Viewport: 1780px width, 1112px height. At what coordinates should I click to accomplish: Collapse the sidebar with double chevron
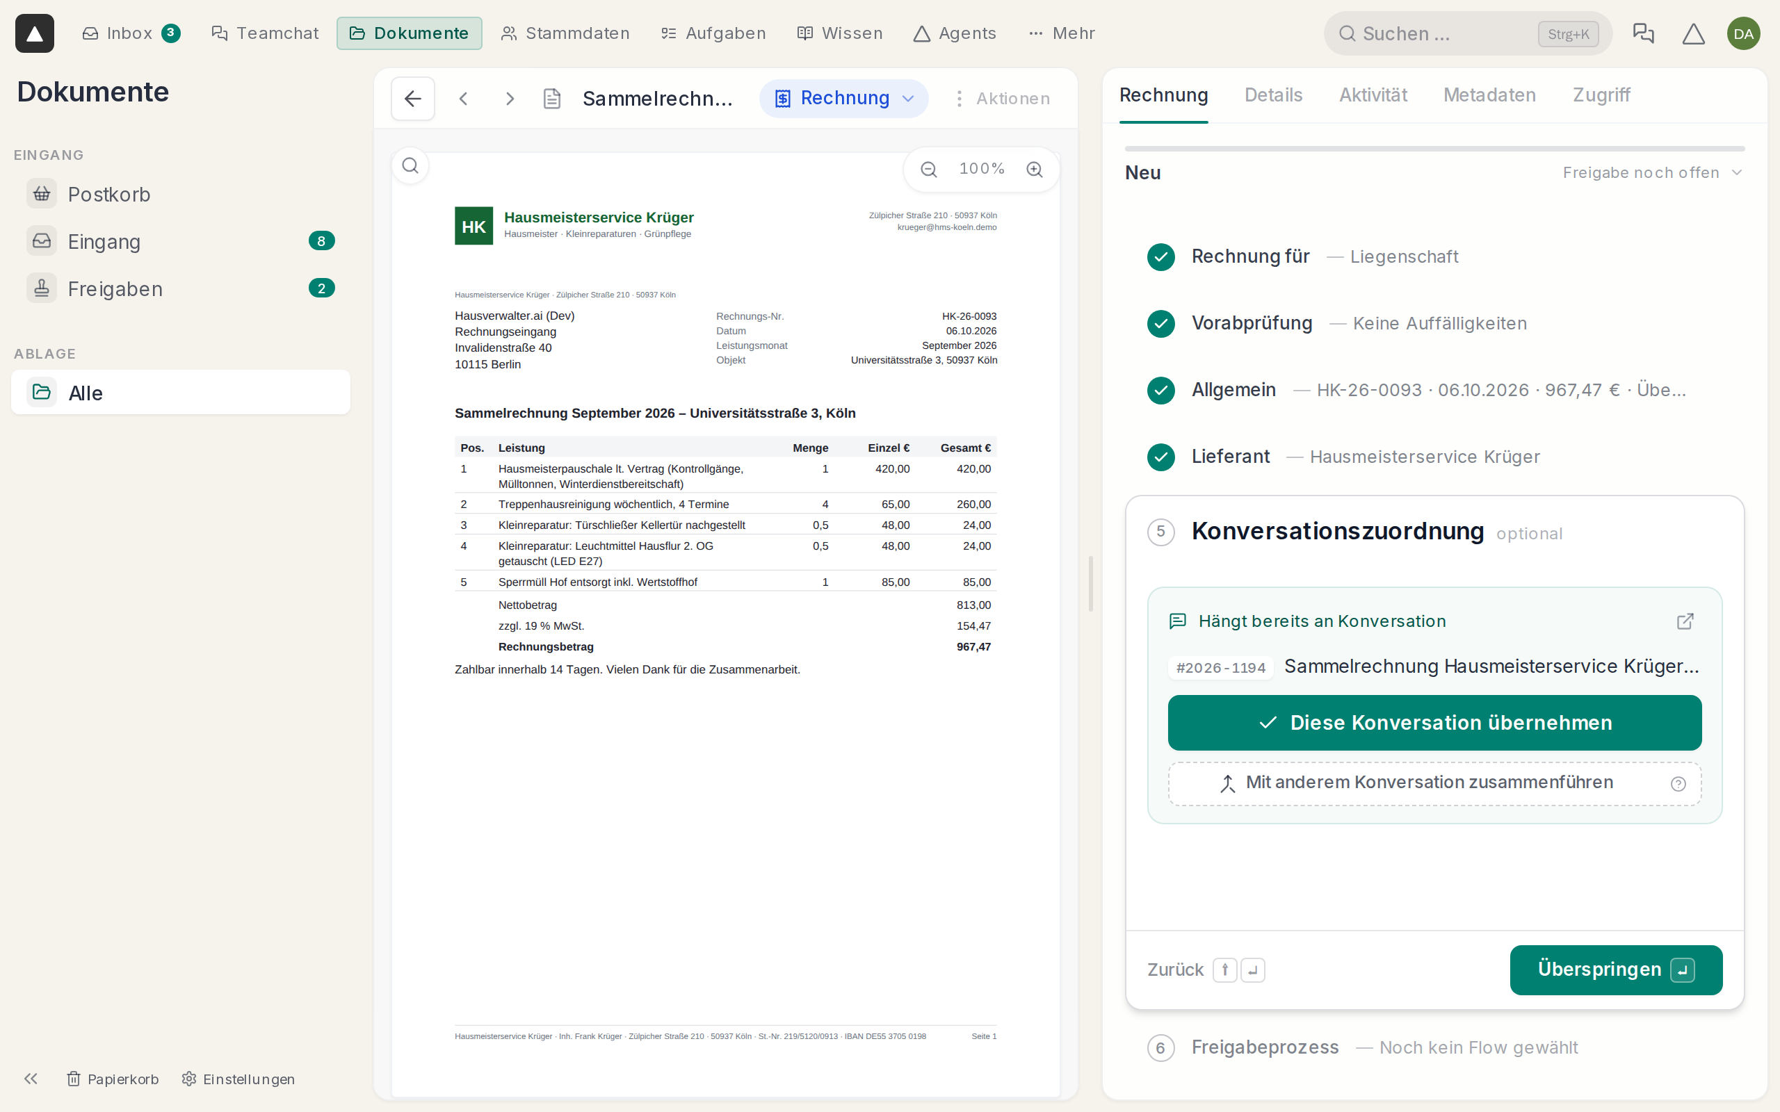[x=31, y=1079]
